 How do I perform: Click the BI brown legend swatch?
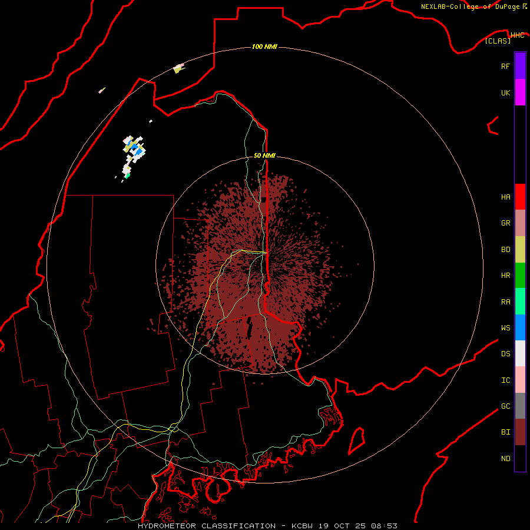[520, 432]
